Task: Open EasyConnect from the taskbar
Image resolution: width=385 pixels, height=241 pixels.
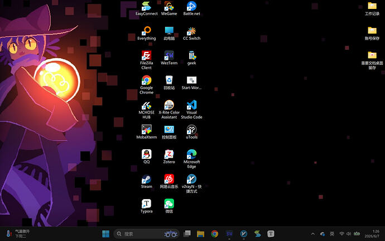Action: coord(257,234)
